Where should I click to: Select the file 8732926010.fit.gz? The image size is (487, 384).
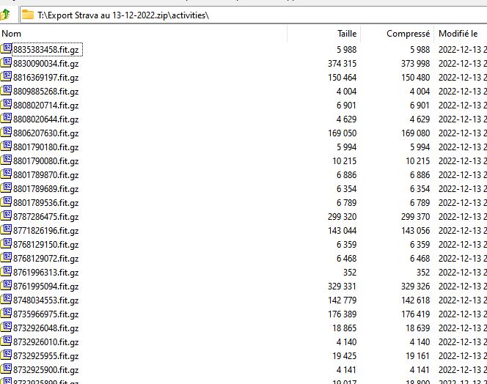click(45, 342)
